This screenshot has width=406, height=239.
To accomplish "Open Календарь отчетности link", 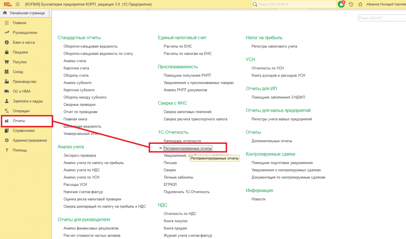I will [x=182, y=141].
